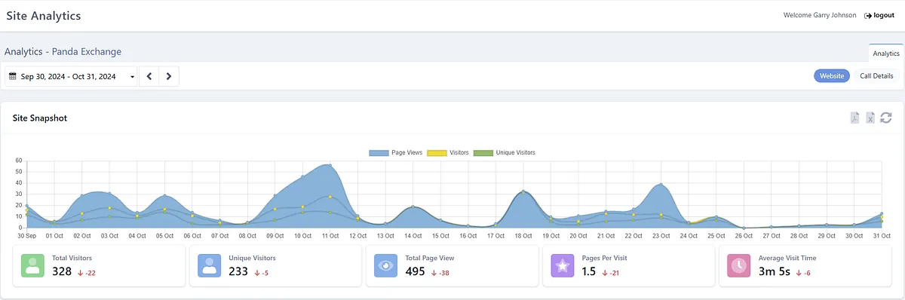Viewport: 905px width, 300px height.
Task: Select the Call Details tab
Action: (876, 76)
